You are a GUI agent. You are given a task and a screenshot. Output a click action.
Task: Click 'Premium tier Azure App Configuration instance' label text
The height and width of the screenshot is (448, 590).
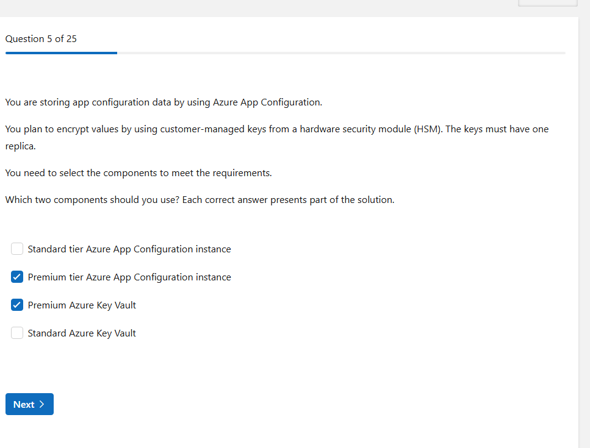click(129, 277)
